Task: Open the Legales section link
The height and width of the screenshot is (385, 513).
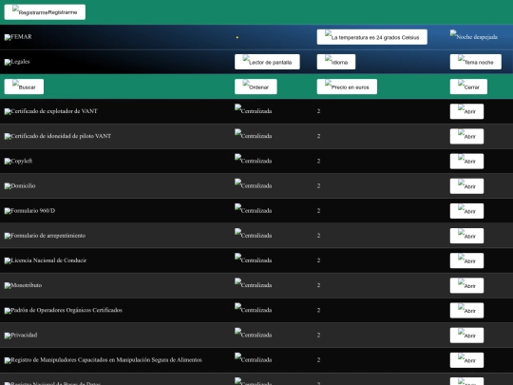Action: point(17,62)
